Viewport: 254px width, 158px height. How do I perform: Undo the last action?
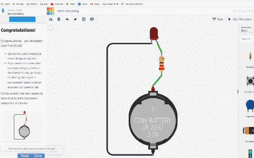tap(67, 19)
